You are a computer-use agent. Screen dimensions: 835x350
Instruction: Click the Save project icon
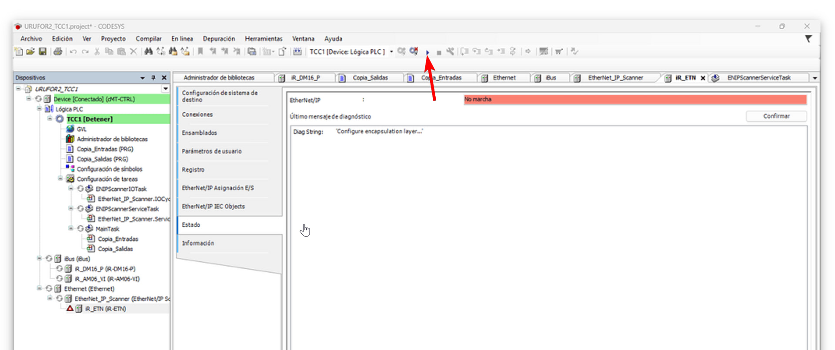pyautogui.click(x=43, y=52)
